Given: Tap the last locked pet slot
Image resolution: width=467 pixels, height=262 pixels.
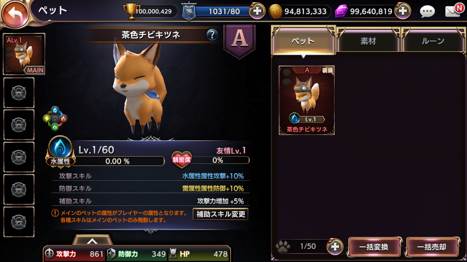Looking at the screenshot, I should pos(19,222).
